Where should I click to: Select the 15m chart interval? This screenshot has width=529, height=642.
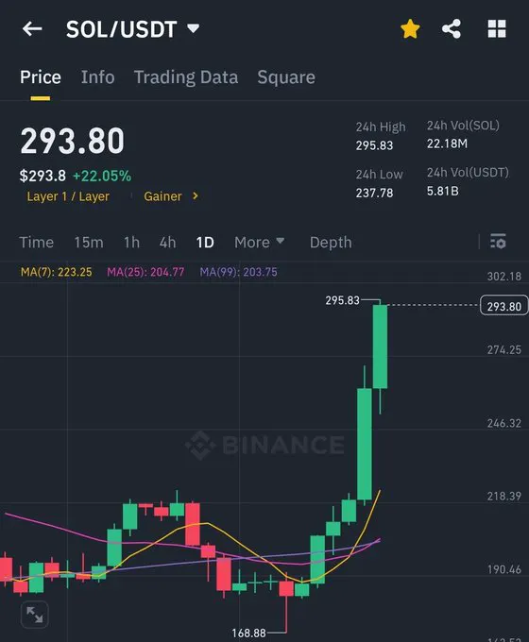coord(89,243)
